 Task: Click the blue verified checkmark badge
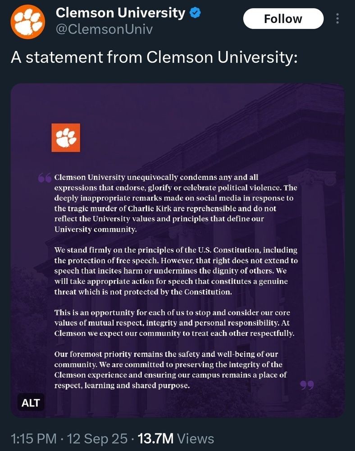click(195, 13)
